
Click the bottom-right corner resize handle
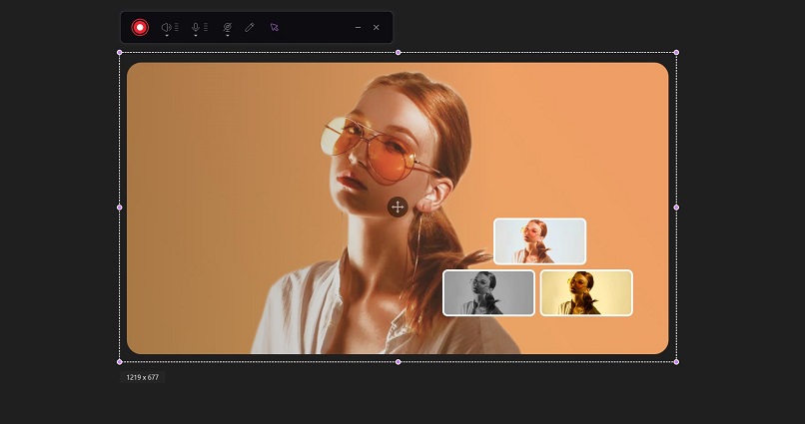tap(676, 361)
